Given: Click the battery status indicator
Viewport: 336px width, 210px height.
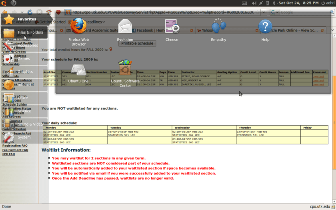Looking at the screenshot, I should click(268, 3).
